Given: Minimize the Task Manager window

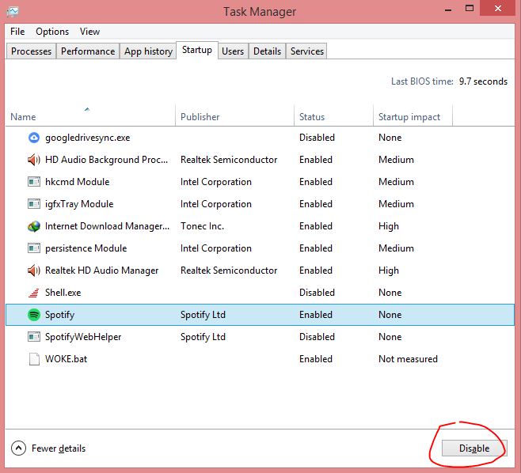Looking at the screenshot, I should (x=448, y=9).
